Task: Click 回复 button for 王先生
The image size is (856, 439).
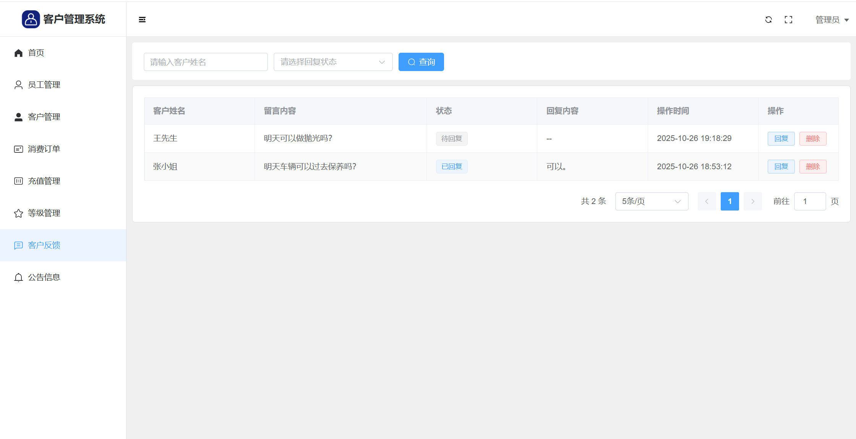Action: click(781, 139)
